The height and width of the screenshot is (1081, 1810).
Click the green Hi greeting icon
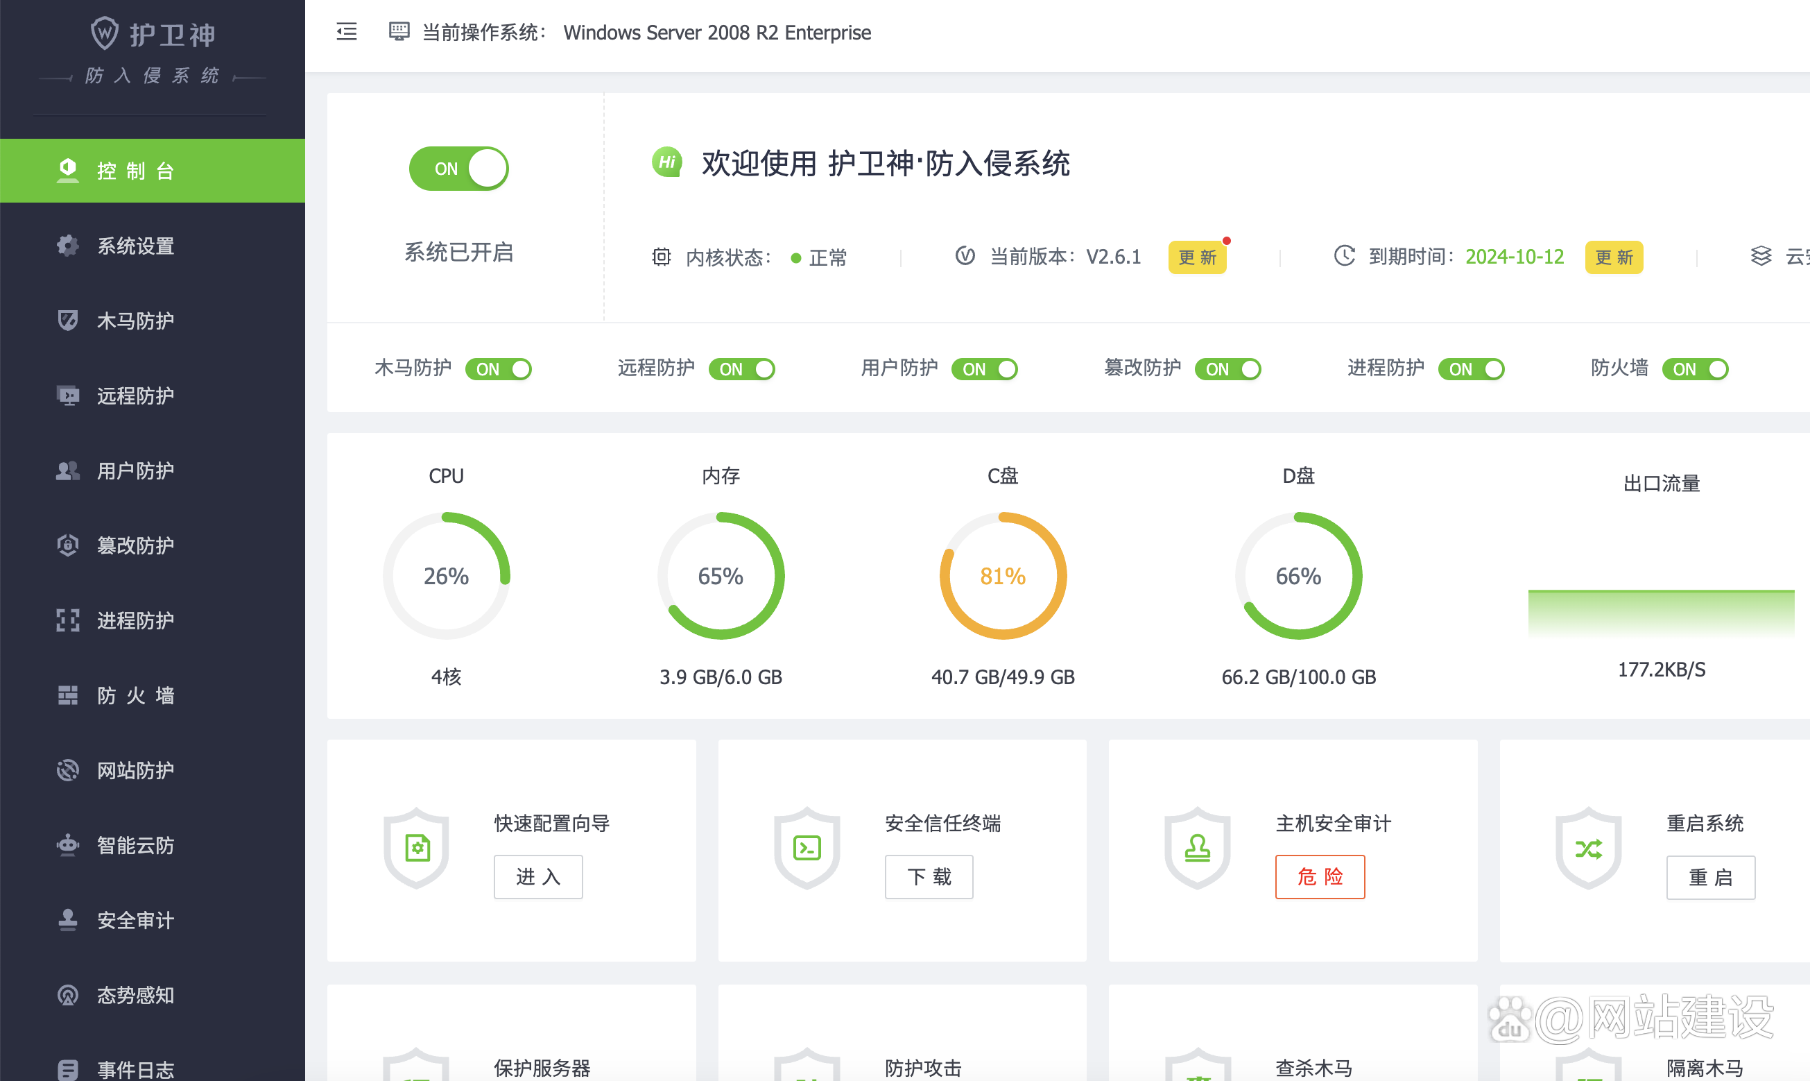pyautogui.click(x=667, y=162)
